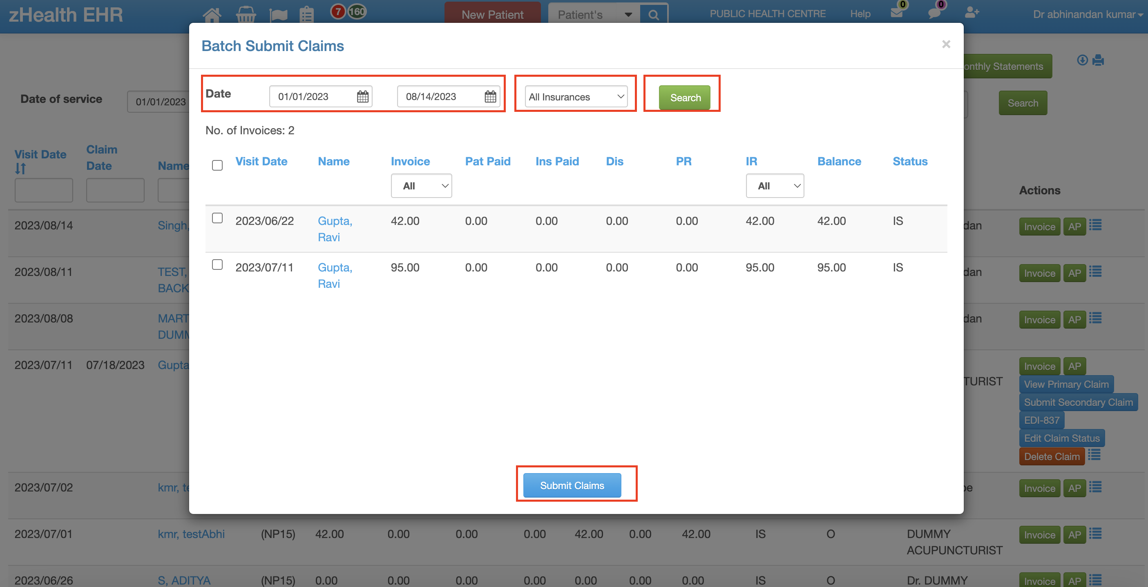The width and height of the screenshot is (1148, 587).
Task: Click the Monthly Statements button
Action: pyautogui.click(x=1008, y=67)
